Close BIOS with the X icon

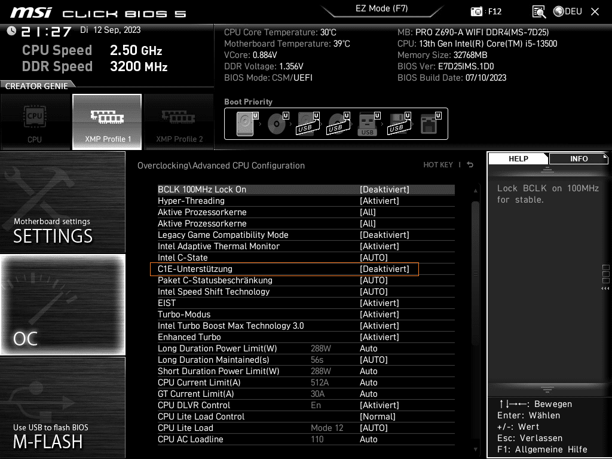[595, 12]
